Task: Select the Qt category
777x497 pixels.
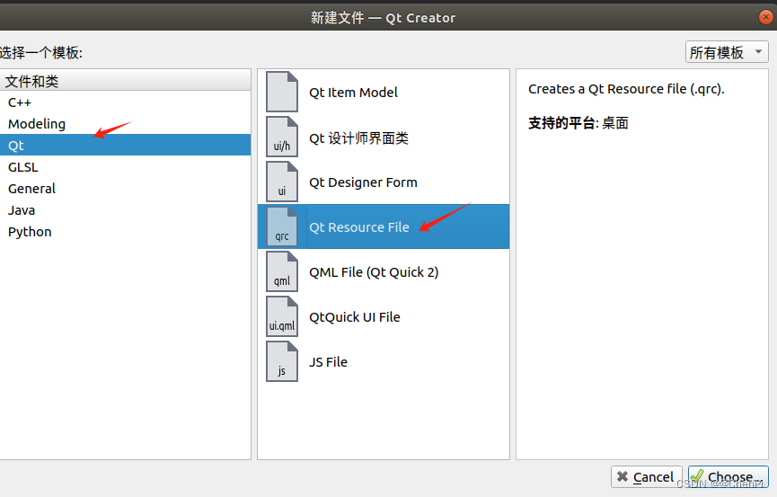Action: pos(126,145)
